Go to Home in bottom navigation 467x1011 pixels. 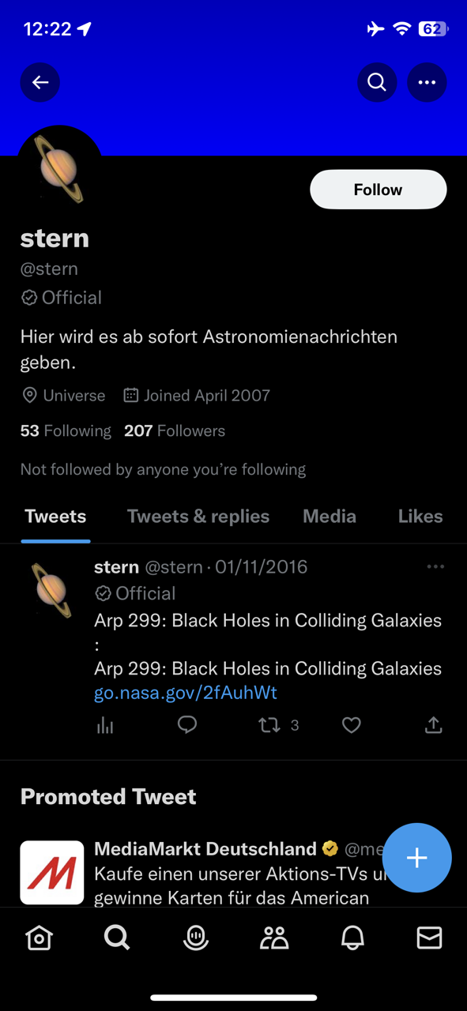tap(39, 938)
